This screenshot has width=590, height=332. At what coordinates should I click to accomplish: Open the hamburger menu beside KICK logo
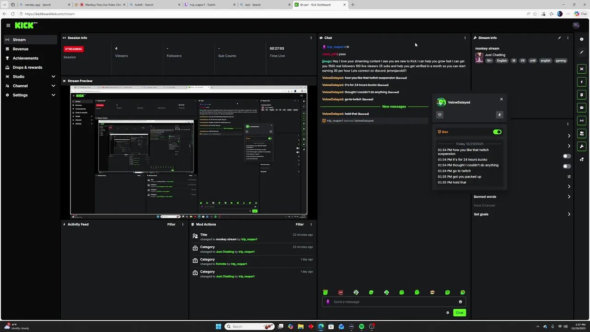click(8, 25)
